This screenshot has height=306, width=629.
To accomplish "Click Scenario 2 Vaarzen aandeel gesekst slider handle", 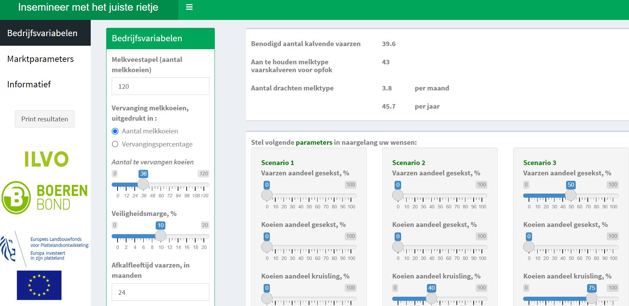I will point(398,195).
